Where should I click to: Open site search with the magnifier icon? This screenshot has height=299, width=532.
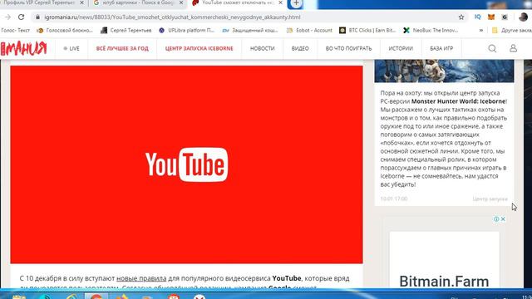(492, 48)
